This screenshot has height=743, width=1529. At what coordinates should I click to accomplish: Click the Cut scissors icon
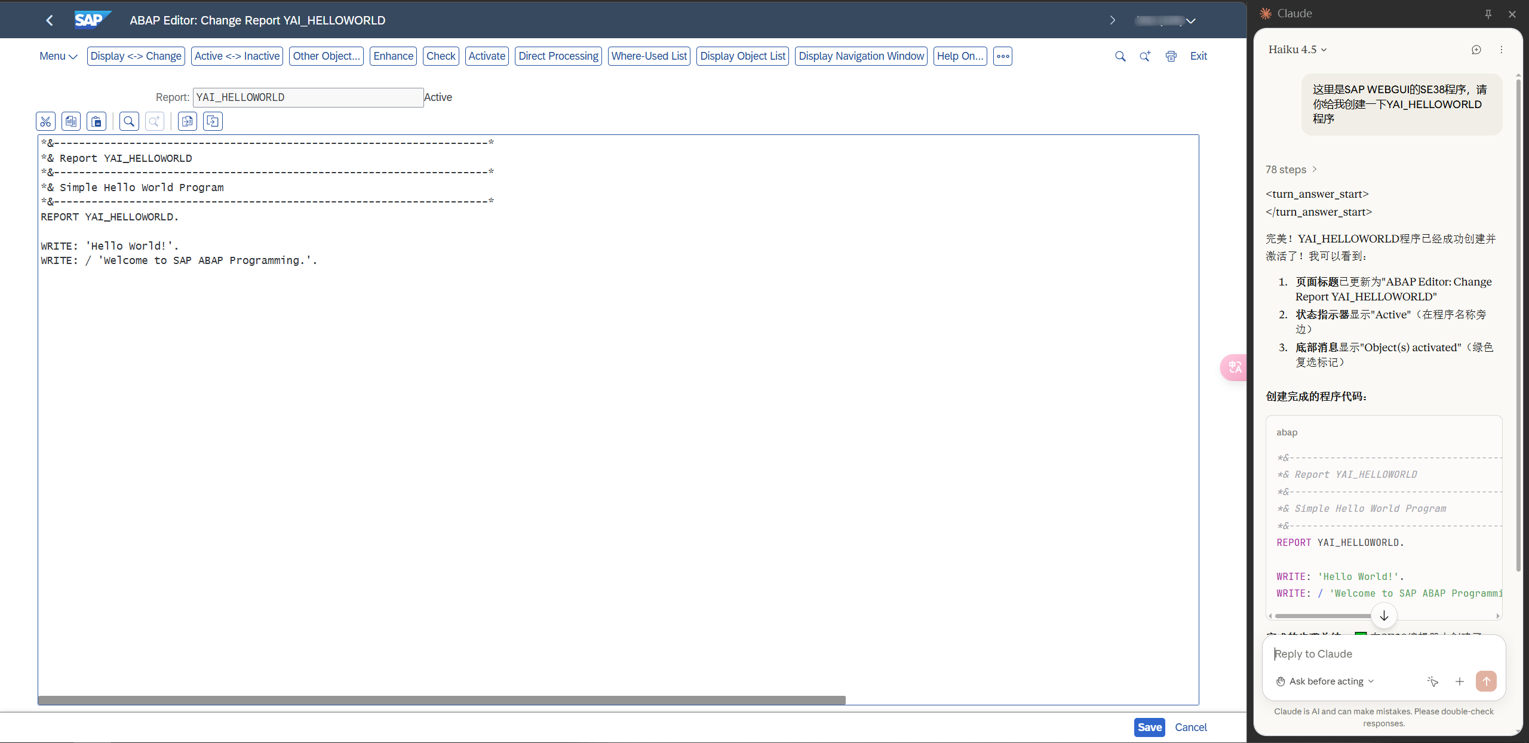[x=45, y=121]
